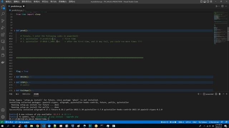Screen dimensions: 229x128
Task: Close the terminal panel
Action: pyautogui.click(x=226, y=94)
